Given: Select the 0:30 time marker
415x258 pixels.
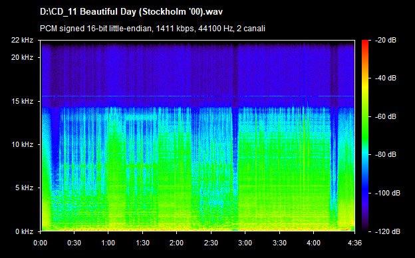Looking at the screenshot, I should point(74,243).
